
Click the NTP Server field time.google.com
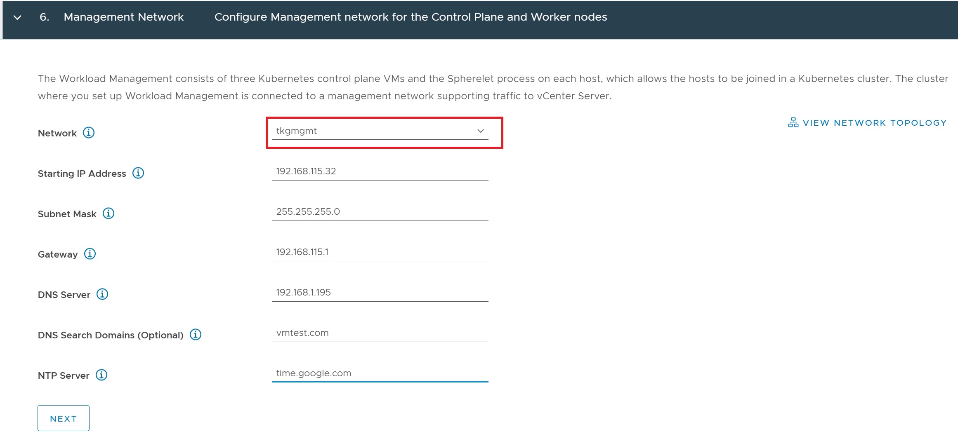tap(380, 373)
